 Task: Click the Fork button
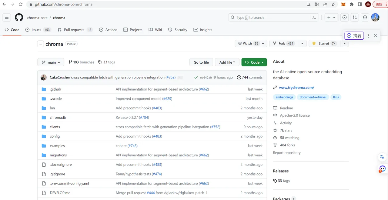(x=284, y=44)
